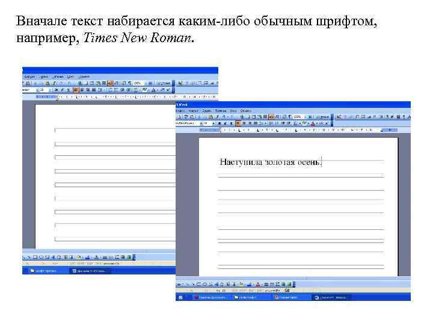Image resolution: width=433 pixels, height=325 pixels.
Task: Select Rectangle tool in front window drawing toolbar
Action: click(x=199, y=284)
